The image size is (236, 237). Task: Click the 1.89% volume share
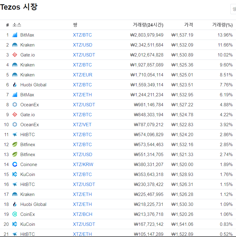[226, 165]
